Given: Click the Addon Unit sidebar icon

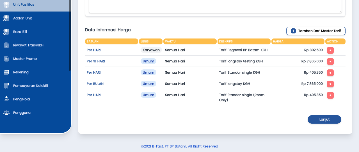Looking at the screenshot, I should click(6, 18).
